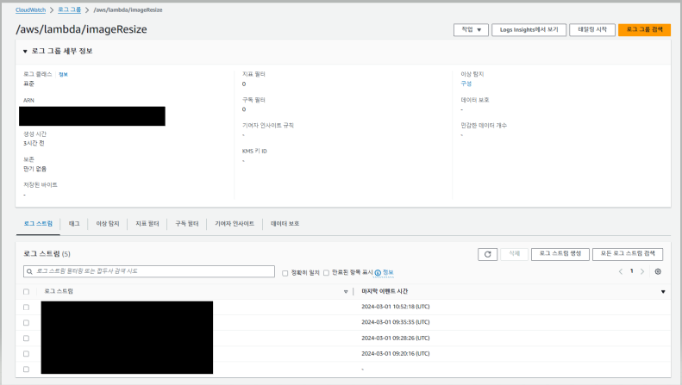Screen dimensions: 682x385
Task: Click the 로그 스트림 생성 button
Action: (x=560, y=254)
